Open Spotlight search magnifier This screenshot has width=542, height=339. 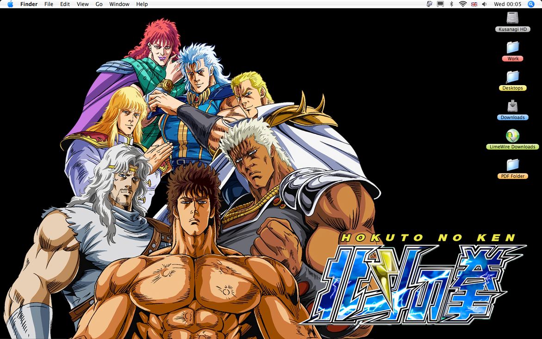(x=531, y=4)
